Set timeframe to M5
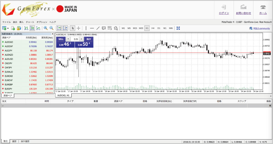Screen dimensions: 273x144 coord(129,28)
